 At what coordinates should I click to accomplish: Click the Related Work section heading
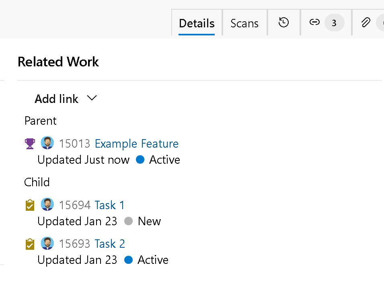tap(58, 62)
